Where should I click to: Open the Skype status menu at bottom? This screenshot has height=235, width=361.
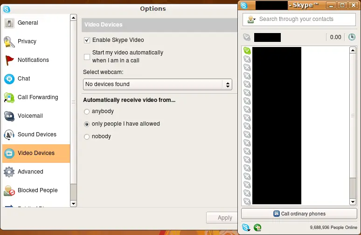[x=246, y=228]
